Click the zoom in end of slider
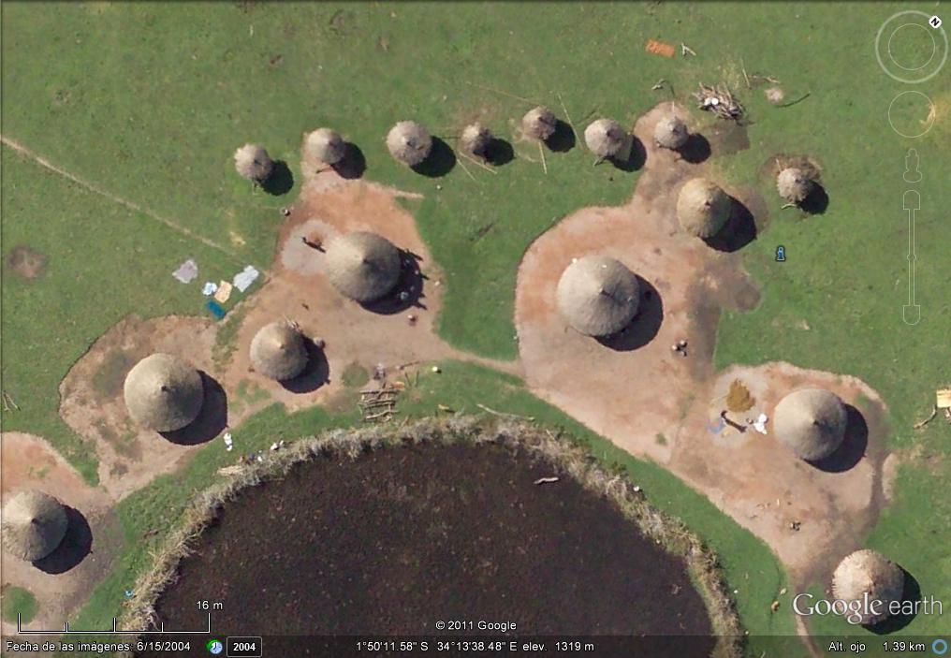The height and width of the screenshot is (658, 951). pos(912,200)
